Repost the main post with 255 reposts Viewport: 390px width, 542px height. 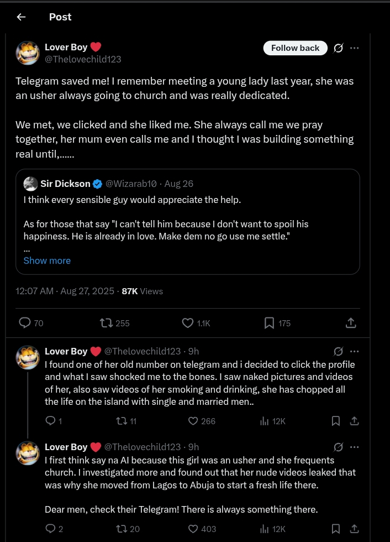106,323
